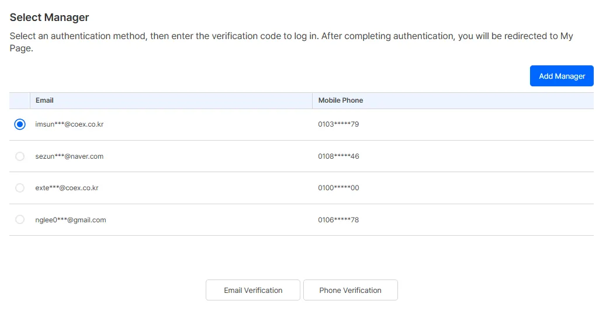Click the imsun***@coex.co.kr email cell
The image size is (606, 318).
70,124
